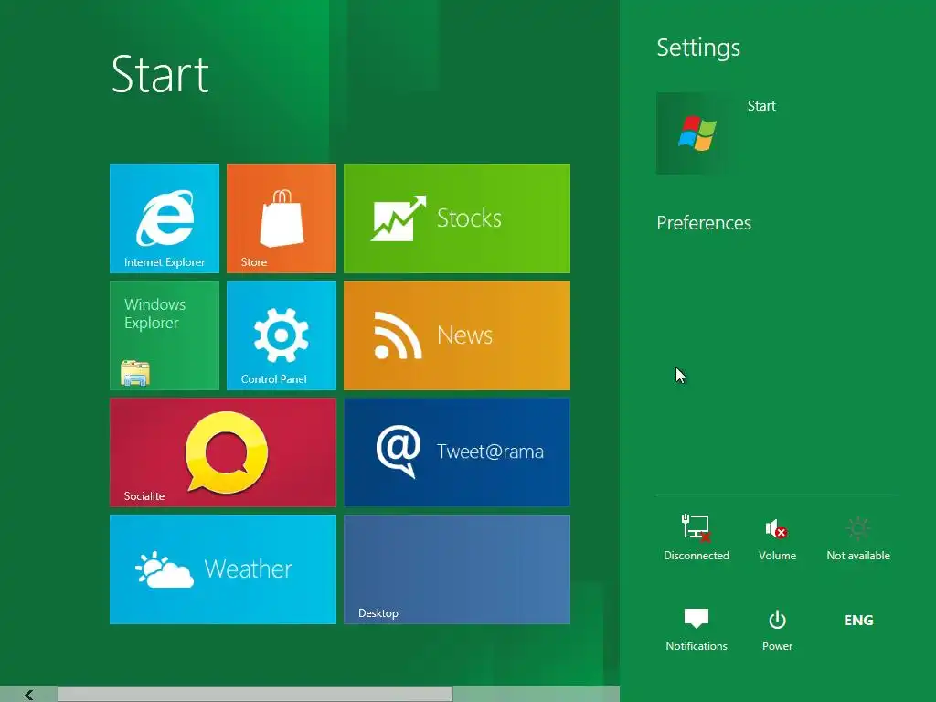Open the Control Panel tile
The height and width of the screenshot is (702, 936).
click(282, 335)
